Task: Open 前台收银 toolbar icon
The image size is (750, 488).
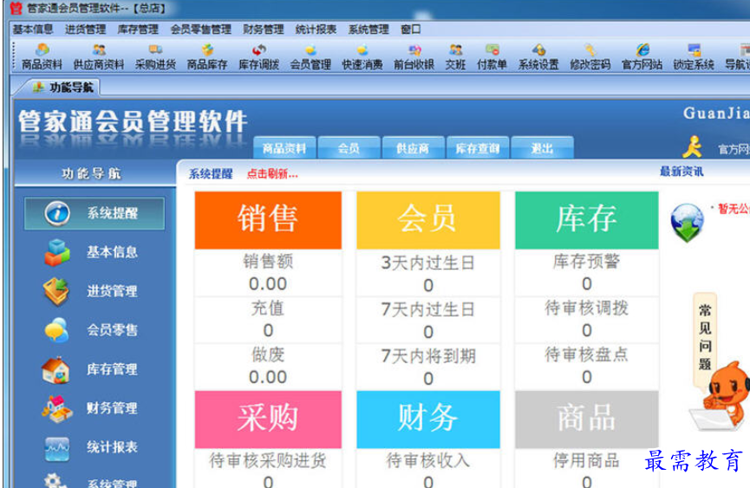Action: 414,56
